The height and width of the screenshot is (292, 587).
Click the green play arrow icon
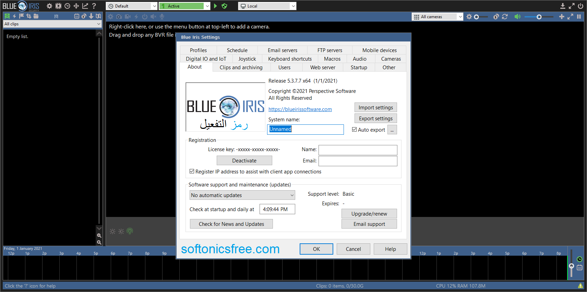pos(215,6)
